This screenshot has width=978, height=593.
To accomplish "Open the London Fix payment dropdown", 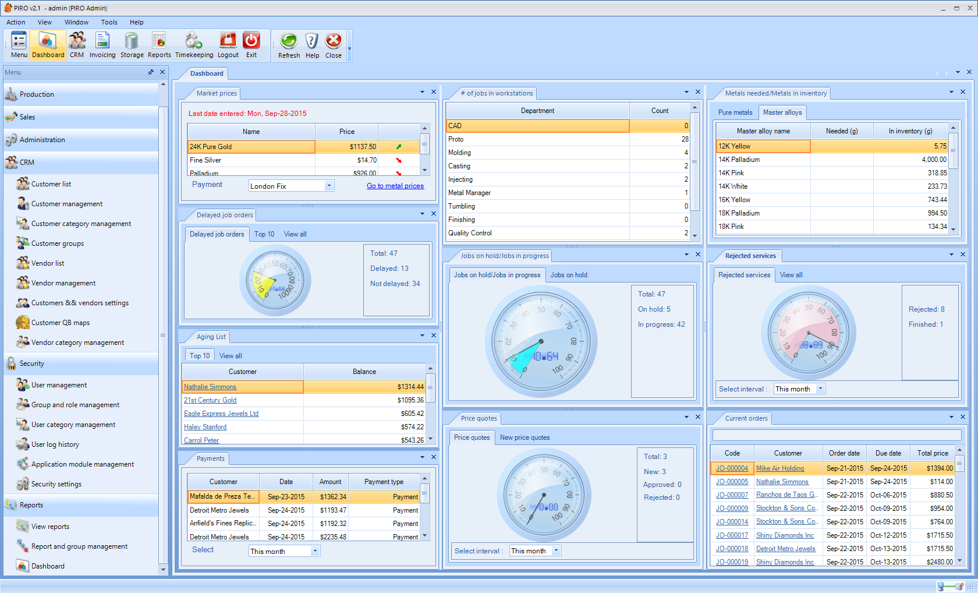I will pos(329,186).
